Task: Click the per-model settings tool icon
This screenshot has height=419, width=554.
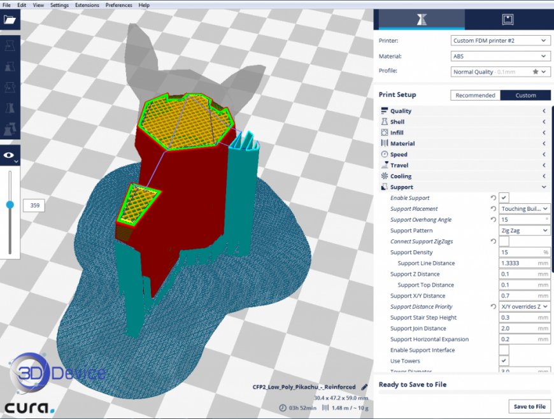Action: [x=10, y=129]
